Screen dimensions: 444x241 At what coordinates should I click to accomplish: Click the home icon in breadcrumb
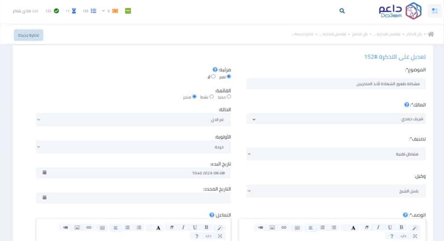pos(431,34)
